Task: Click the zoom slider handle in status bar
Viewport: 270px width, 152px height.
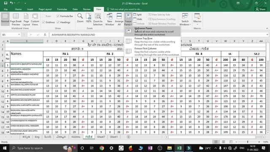Action: [248, 142]
